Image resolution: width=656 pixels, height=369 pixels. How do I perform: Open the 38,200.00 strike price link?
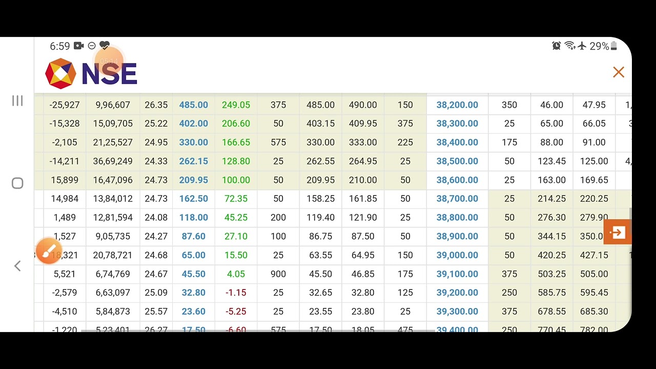457,105
